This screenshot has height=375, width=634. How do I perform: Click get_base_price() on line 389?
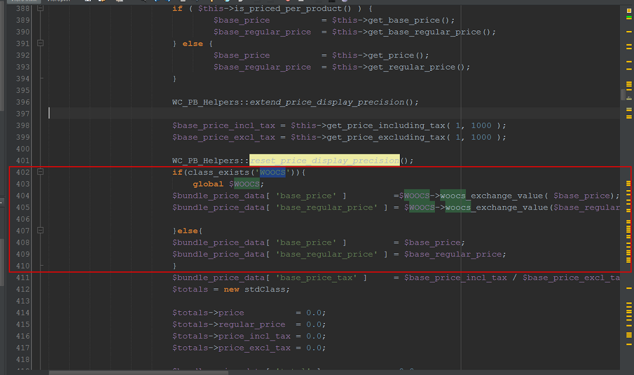[409, 20]
